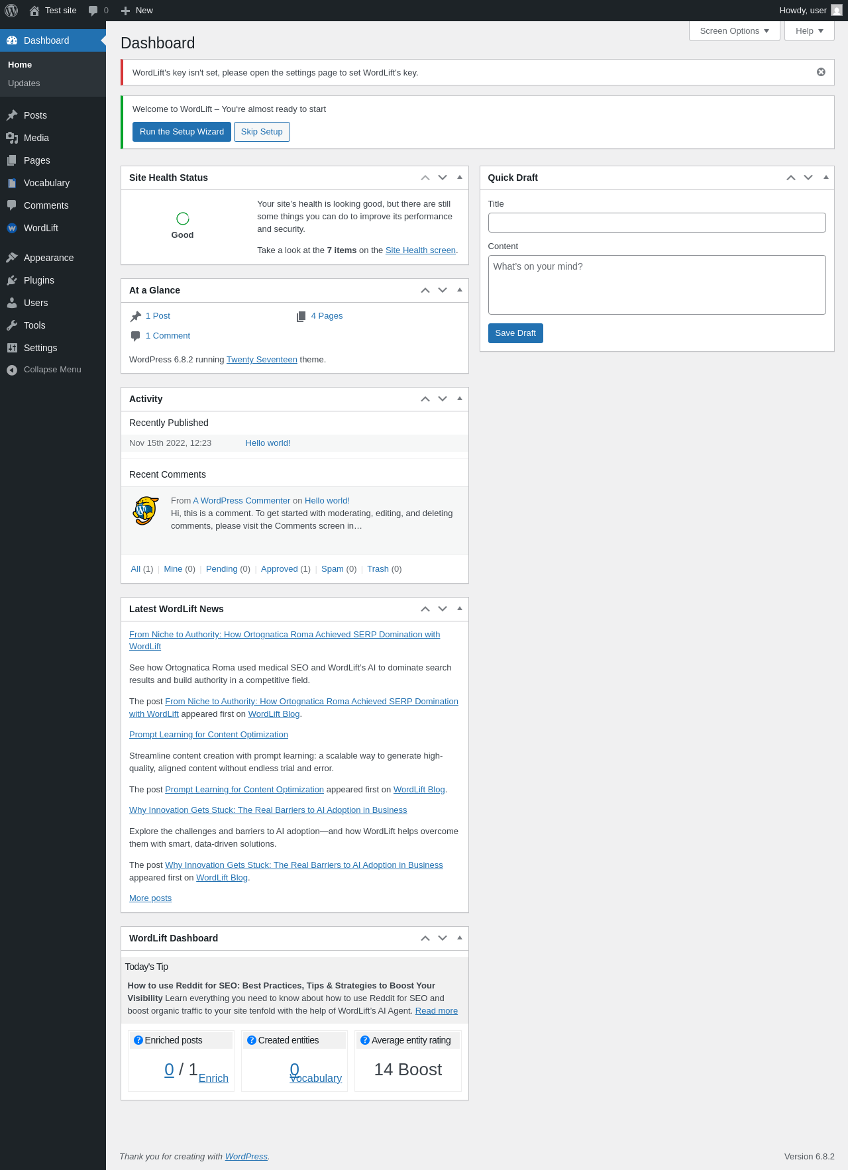Move Site Health Status widget up
Image resolution: width=848 pixels, height=1170 pixels.
pyautogui.click(x=425, y=178)
